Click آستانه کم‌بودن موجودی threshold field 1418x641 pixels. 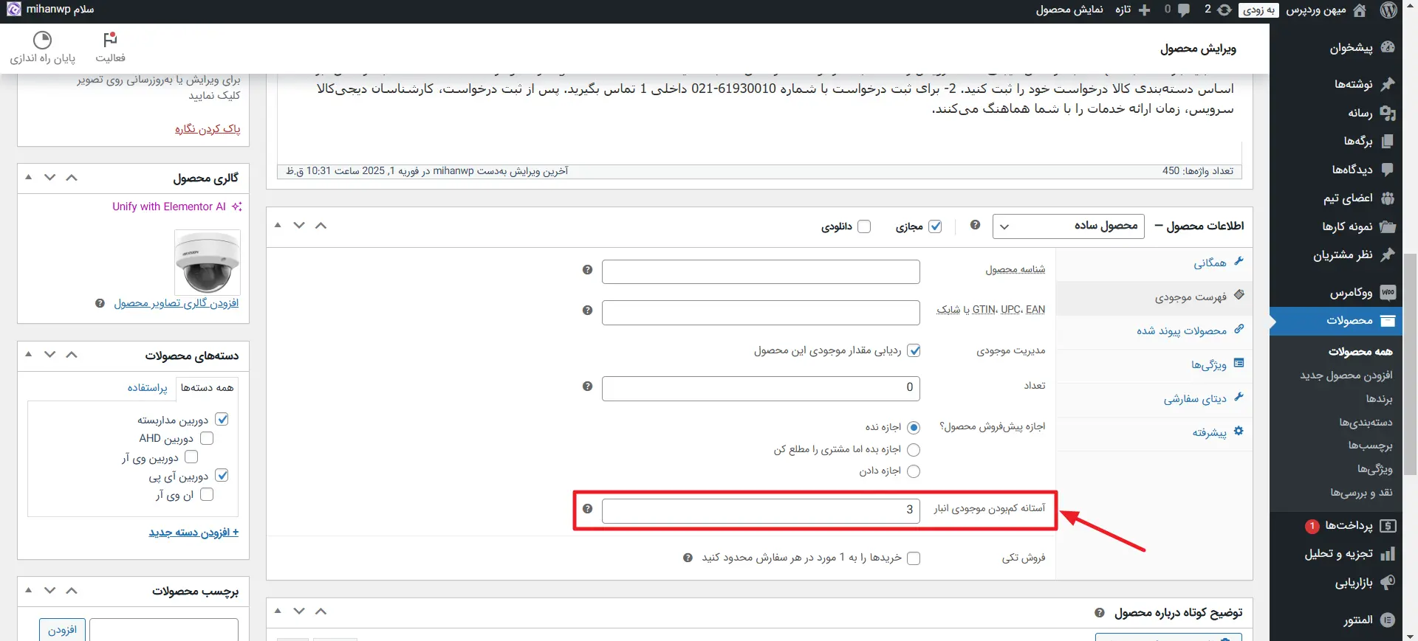(x=761, y=511)
